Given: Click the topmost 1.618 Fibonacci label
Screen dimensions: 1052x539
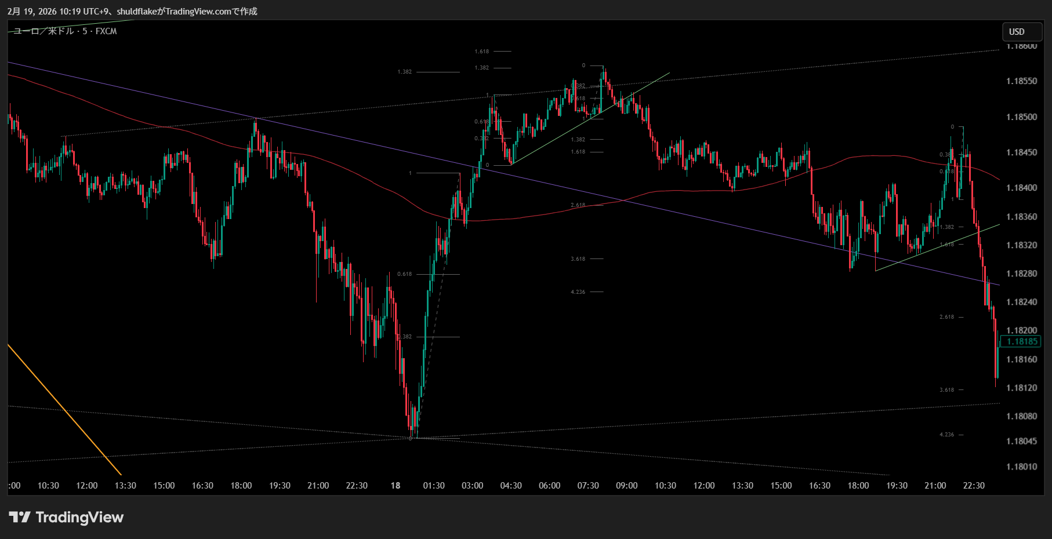Looking at the screenshot, I should [481, 52].
